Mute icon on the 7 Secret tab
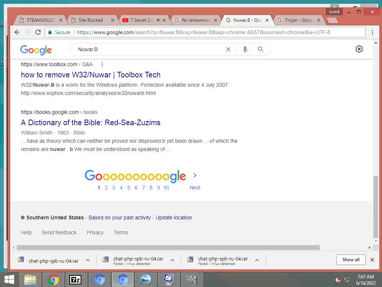This screenshot has height=287, width=382. point(158,20)
